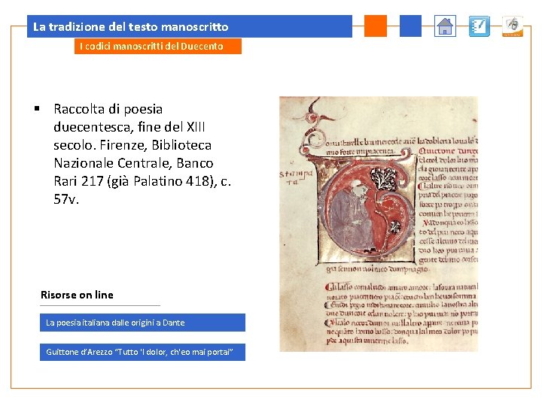
Task: Click the blue square navigation button
Action: 410,26
